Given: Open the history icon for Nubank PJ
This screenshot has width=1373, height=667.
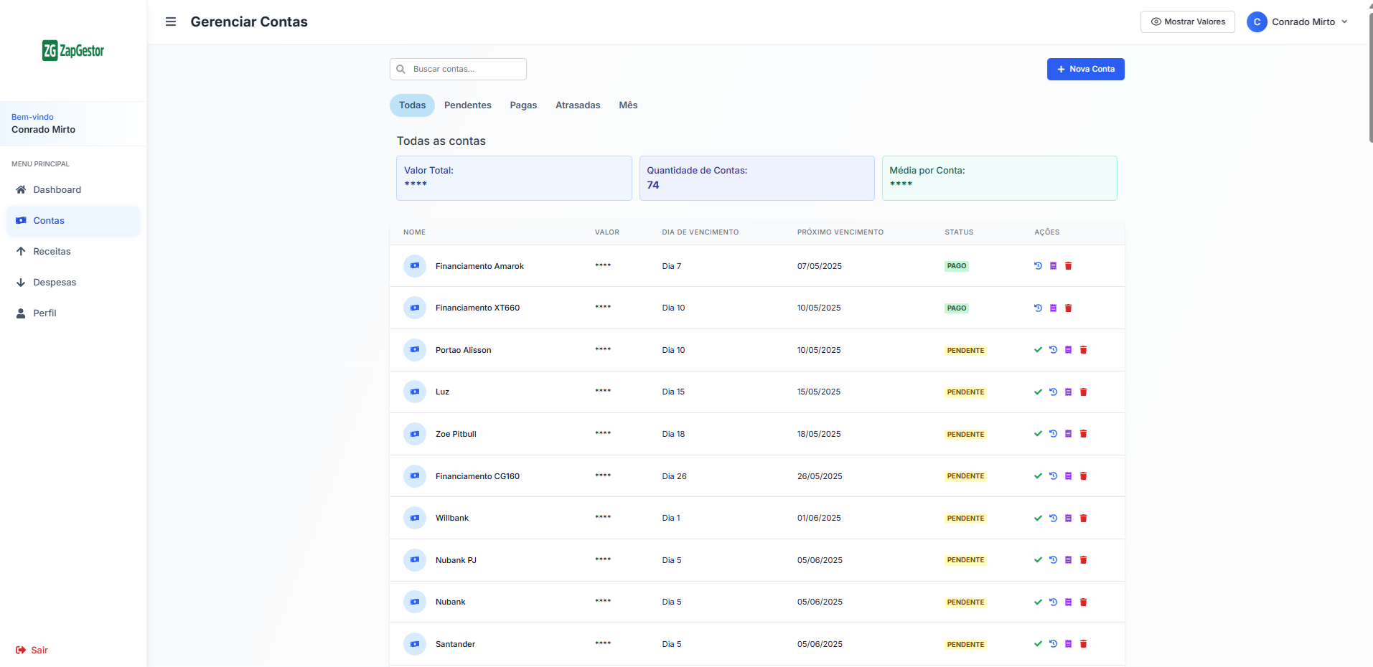Looking at the screenshot, I should click(x=1052, y=560).
